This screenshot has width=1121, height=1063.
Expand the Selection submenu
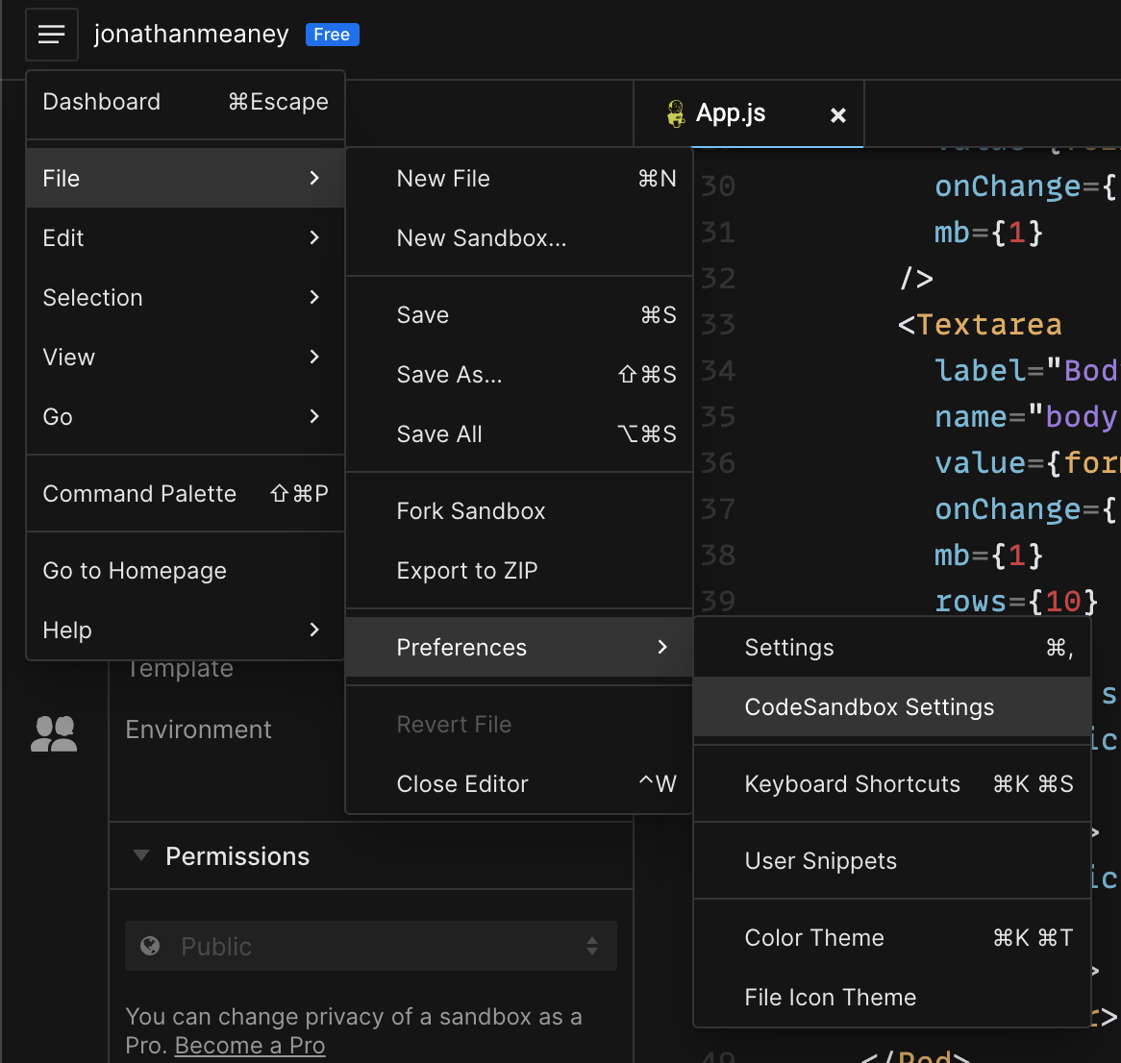pos(185,298)
